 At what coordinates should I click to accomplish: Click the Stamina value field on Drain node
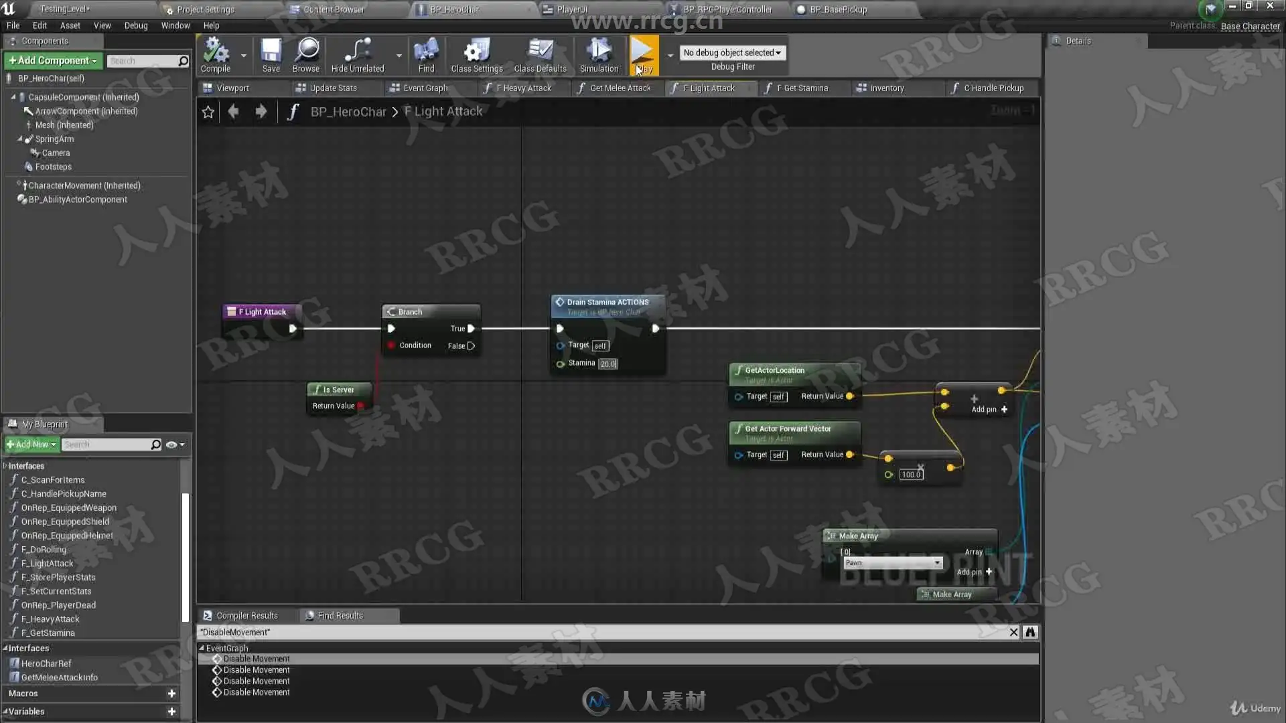[x=608, y=364]
